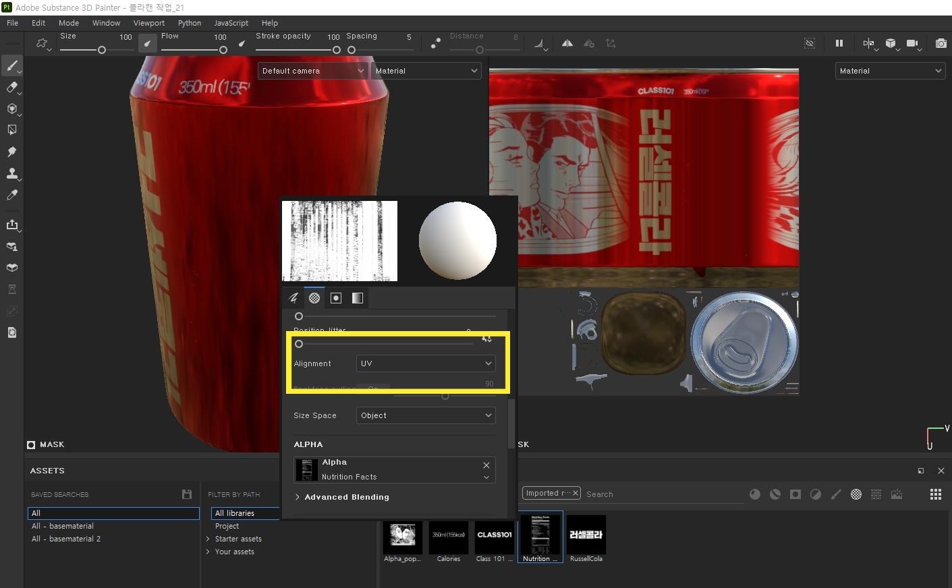Viewport: 952px width, 588px height.
Task: Switch to Alpha properties tab icon
Action: pyautogui.click(x=314, y=298)
